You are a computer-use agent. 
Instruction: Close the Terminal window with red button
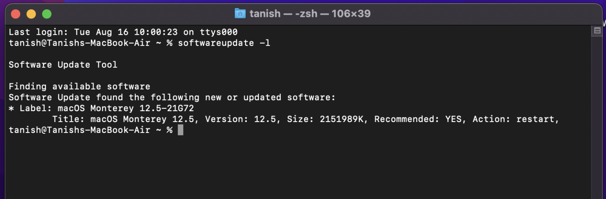[15, 14]
